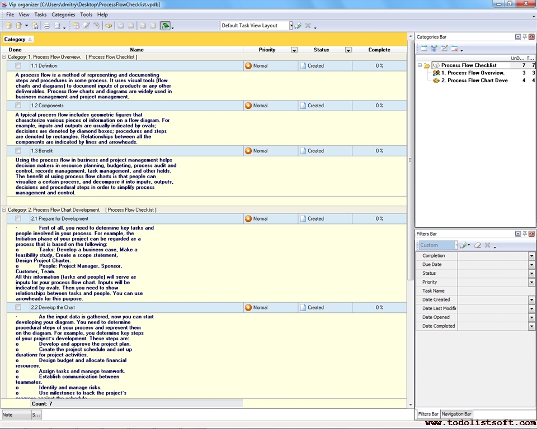Check the Done box for 1.1 Definition
Image resolution: width=537 pixels, height=429 pixels.
click(18, 66)
